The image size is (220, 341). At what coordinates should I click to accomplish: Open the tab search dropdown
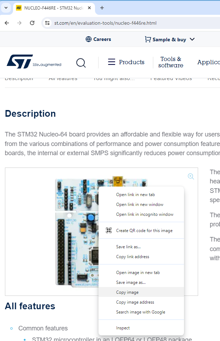6,8
